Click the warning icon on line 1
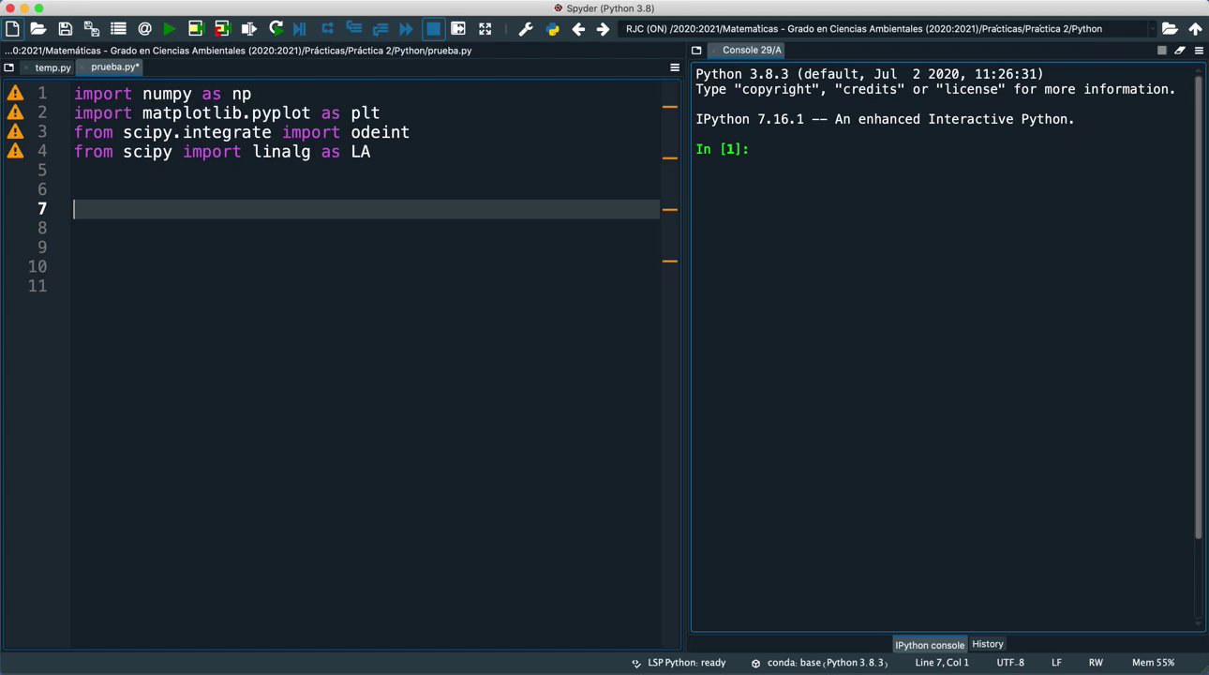The image size is (1209, 675). point(15,94)
